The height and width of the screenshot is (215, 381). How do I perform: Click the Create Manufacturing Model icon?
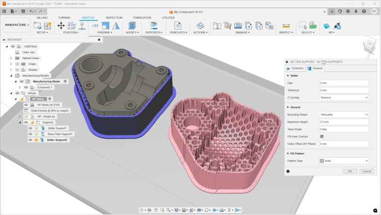click(47, 26)
